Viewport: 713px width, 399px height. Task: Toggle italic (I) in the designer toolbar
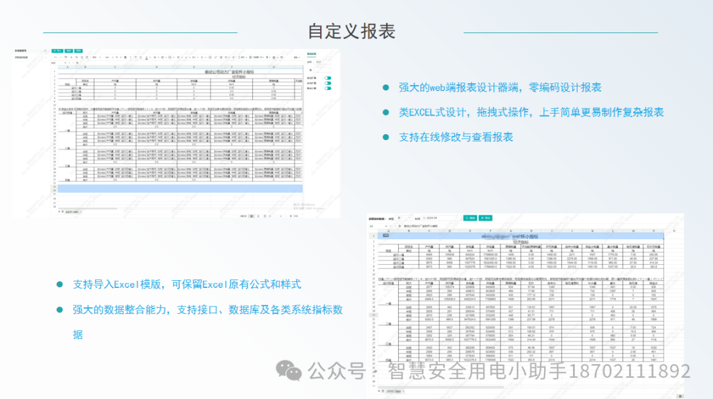click(x=131, y=57)
